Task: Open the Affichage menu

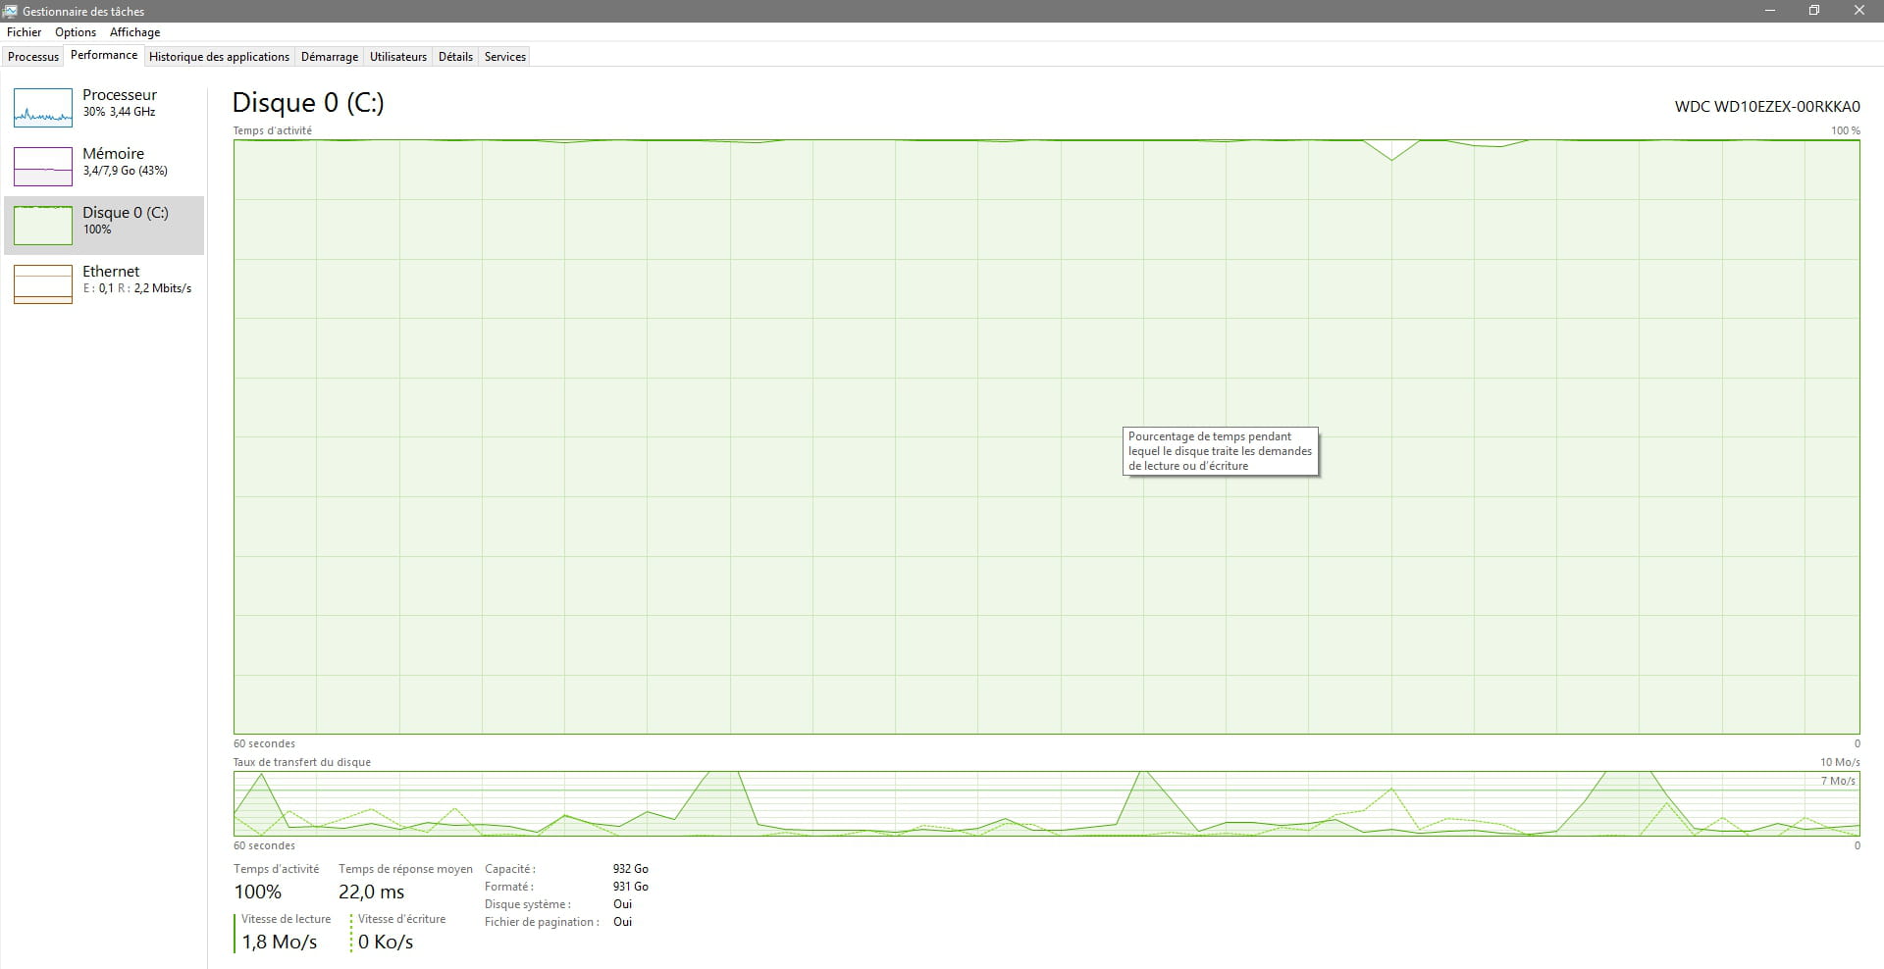Action: (x=134, y=32)
